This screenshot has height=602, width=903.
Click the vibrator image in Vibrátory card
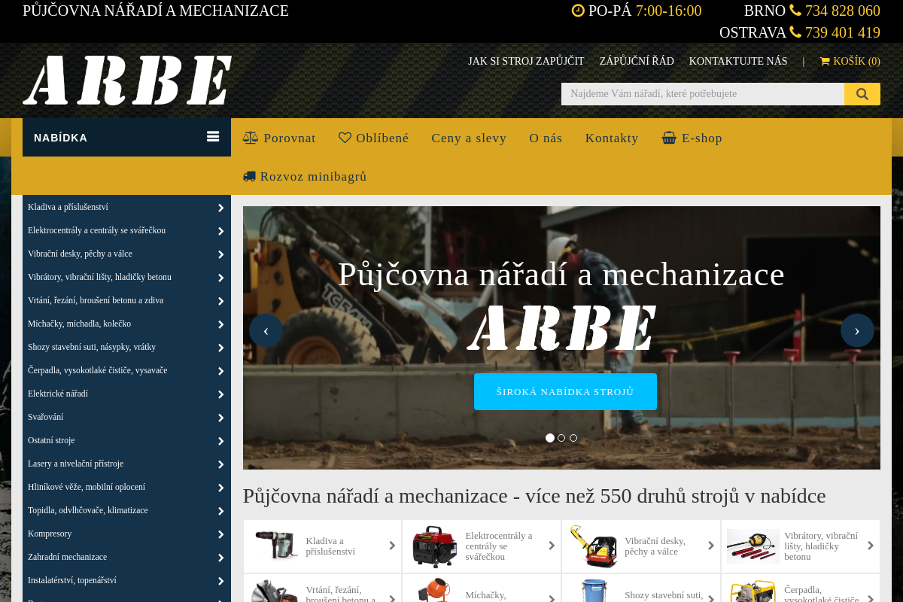click(x=753, y=546)
